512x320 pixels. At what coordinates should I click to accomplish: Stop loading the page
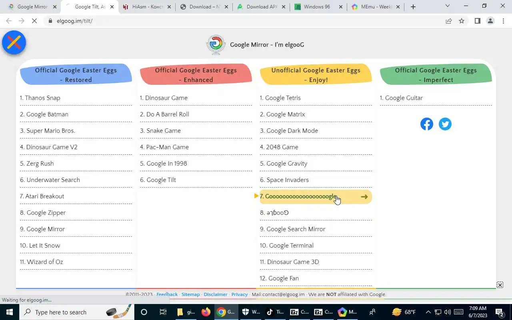(34, 21)
